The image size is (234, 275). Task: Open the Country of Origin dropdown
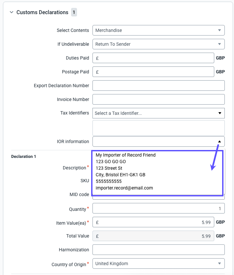tap(158, 263)
